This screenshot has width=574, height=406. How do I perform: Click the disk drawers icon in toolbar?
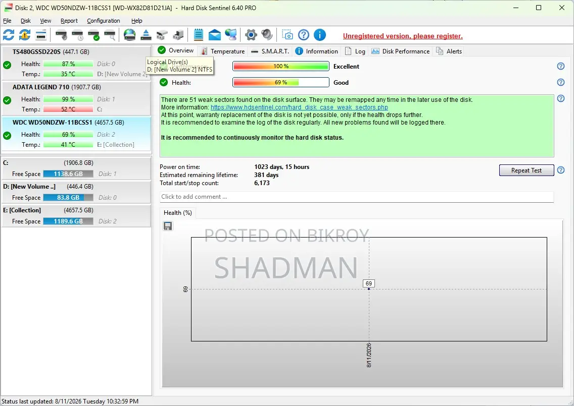(x=162, y=35)
